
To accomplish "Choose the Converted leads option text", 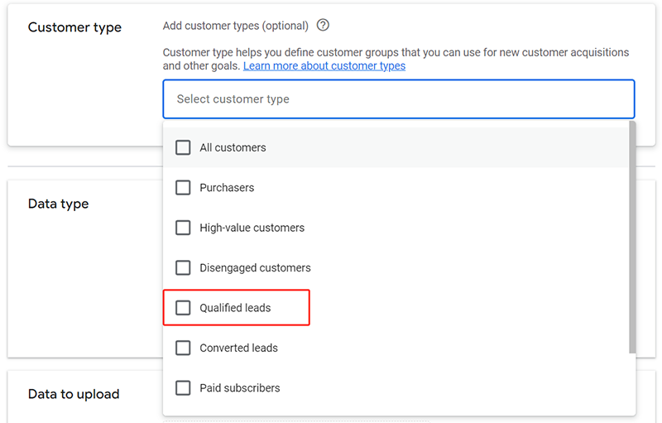I will pos(238,348).
